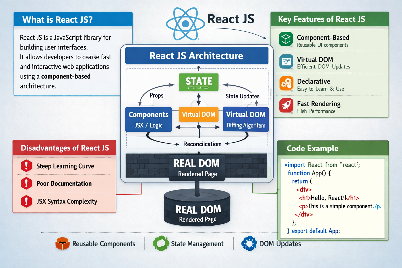Screen dimensions: 402x268
Task: Click the Reconcilcatiom label
Action: coord(202,144)
